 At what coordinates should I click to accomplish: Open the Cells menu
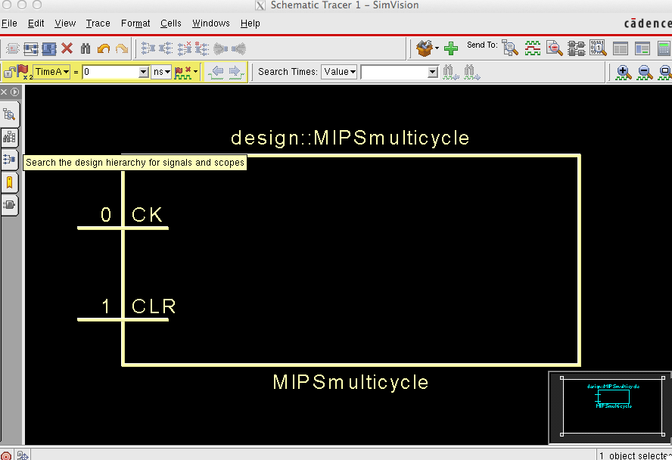(x=170, y=23)
